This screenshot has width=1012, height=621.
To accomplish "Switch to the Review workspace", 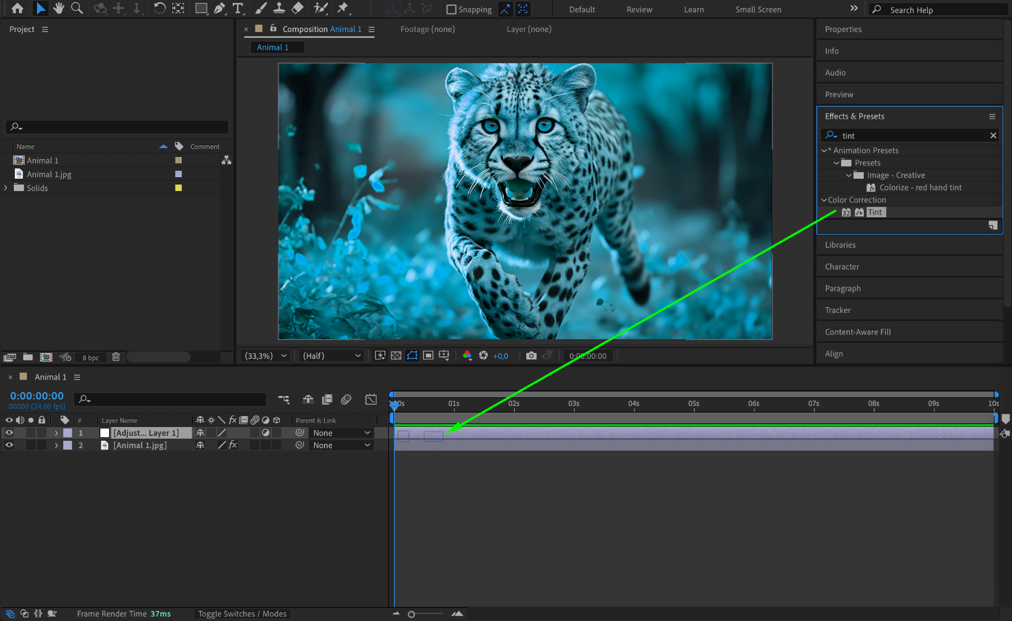I will point(639,9).
